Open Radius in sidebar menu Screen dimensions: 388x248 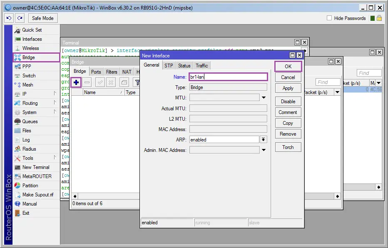(36, 149)
